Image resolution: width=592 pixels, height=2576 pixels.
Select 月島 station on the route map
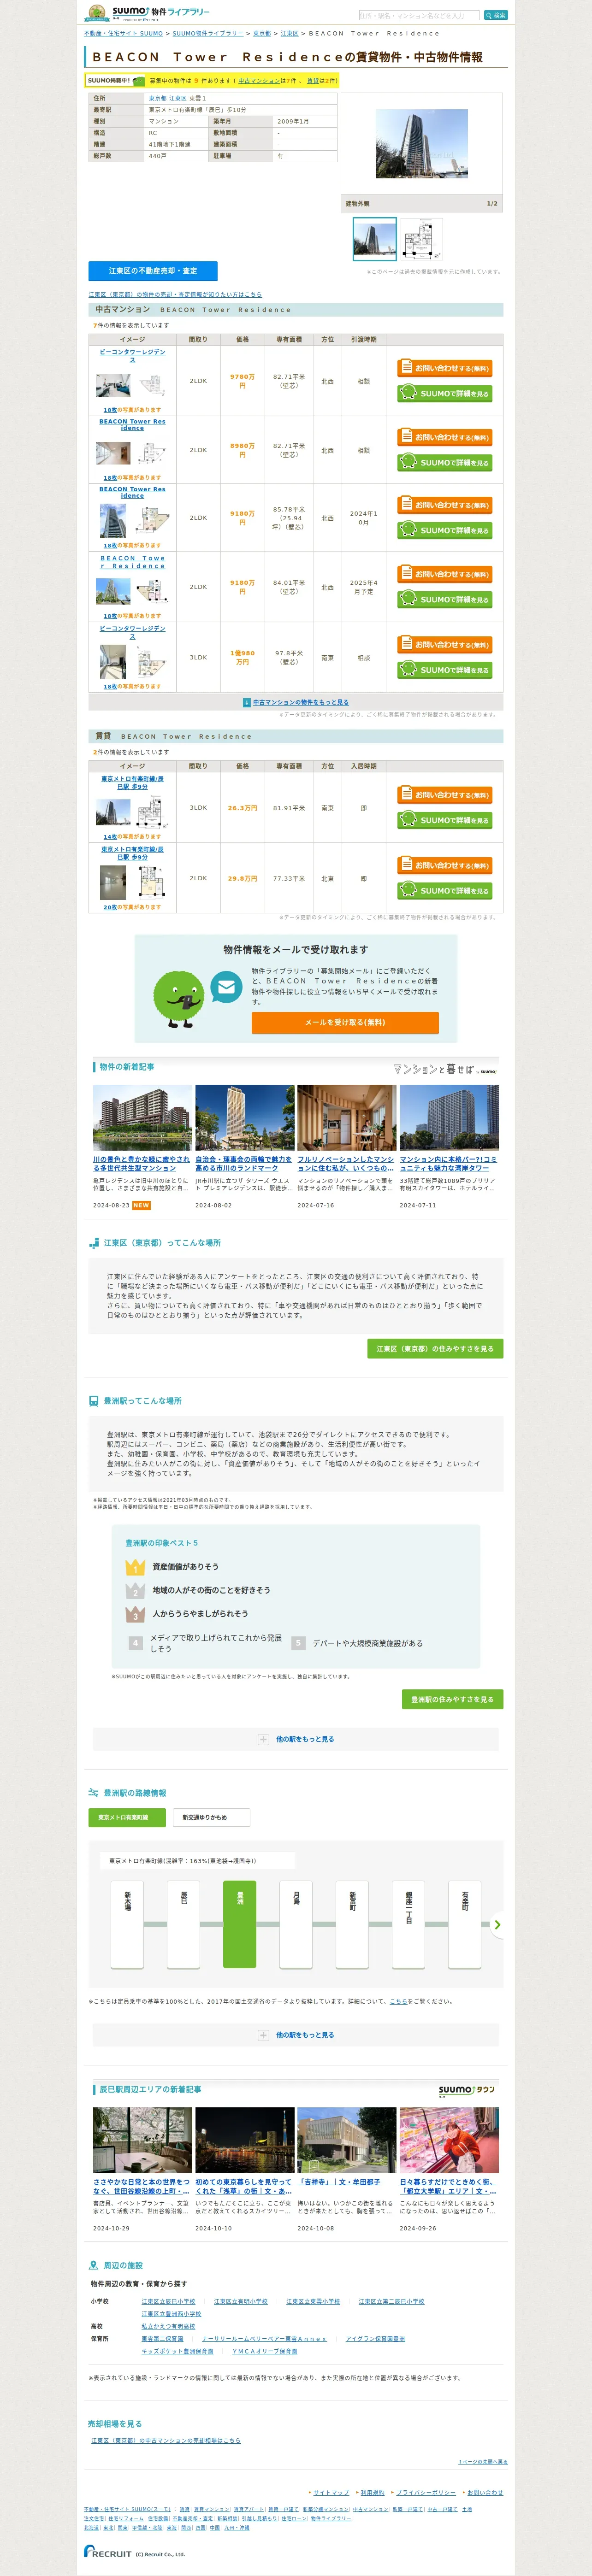(296, 1924)
